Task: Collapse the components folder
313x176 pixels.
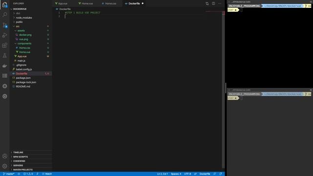Action: pos(24,44)
